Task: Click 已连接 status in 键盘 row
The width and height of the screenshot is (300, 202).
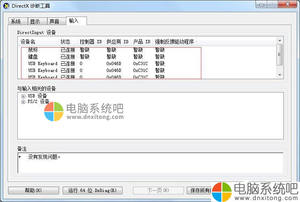Action: click(68, 57)
